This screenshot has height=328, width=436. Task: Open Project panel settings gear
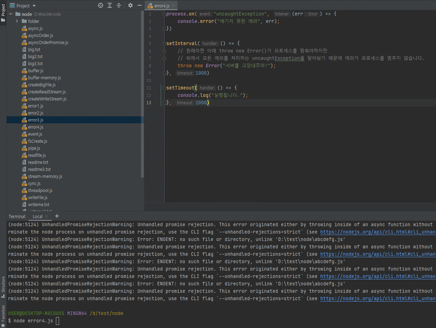pyautogui.click(x=130, y=5)
